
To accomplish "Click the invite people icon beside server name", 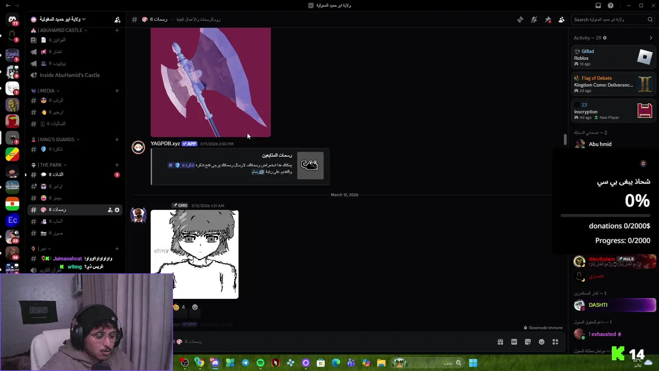I will (117, 20).
